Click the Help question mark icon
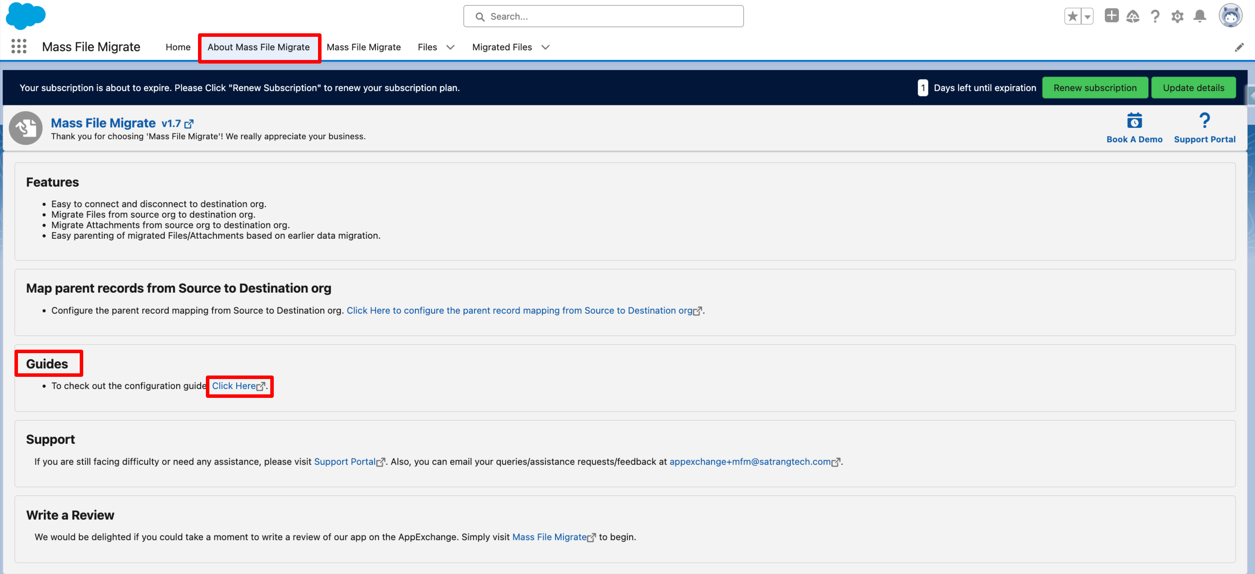This screenshot has height=574, width=1255. click(1155, 17)
